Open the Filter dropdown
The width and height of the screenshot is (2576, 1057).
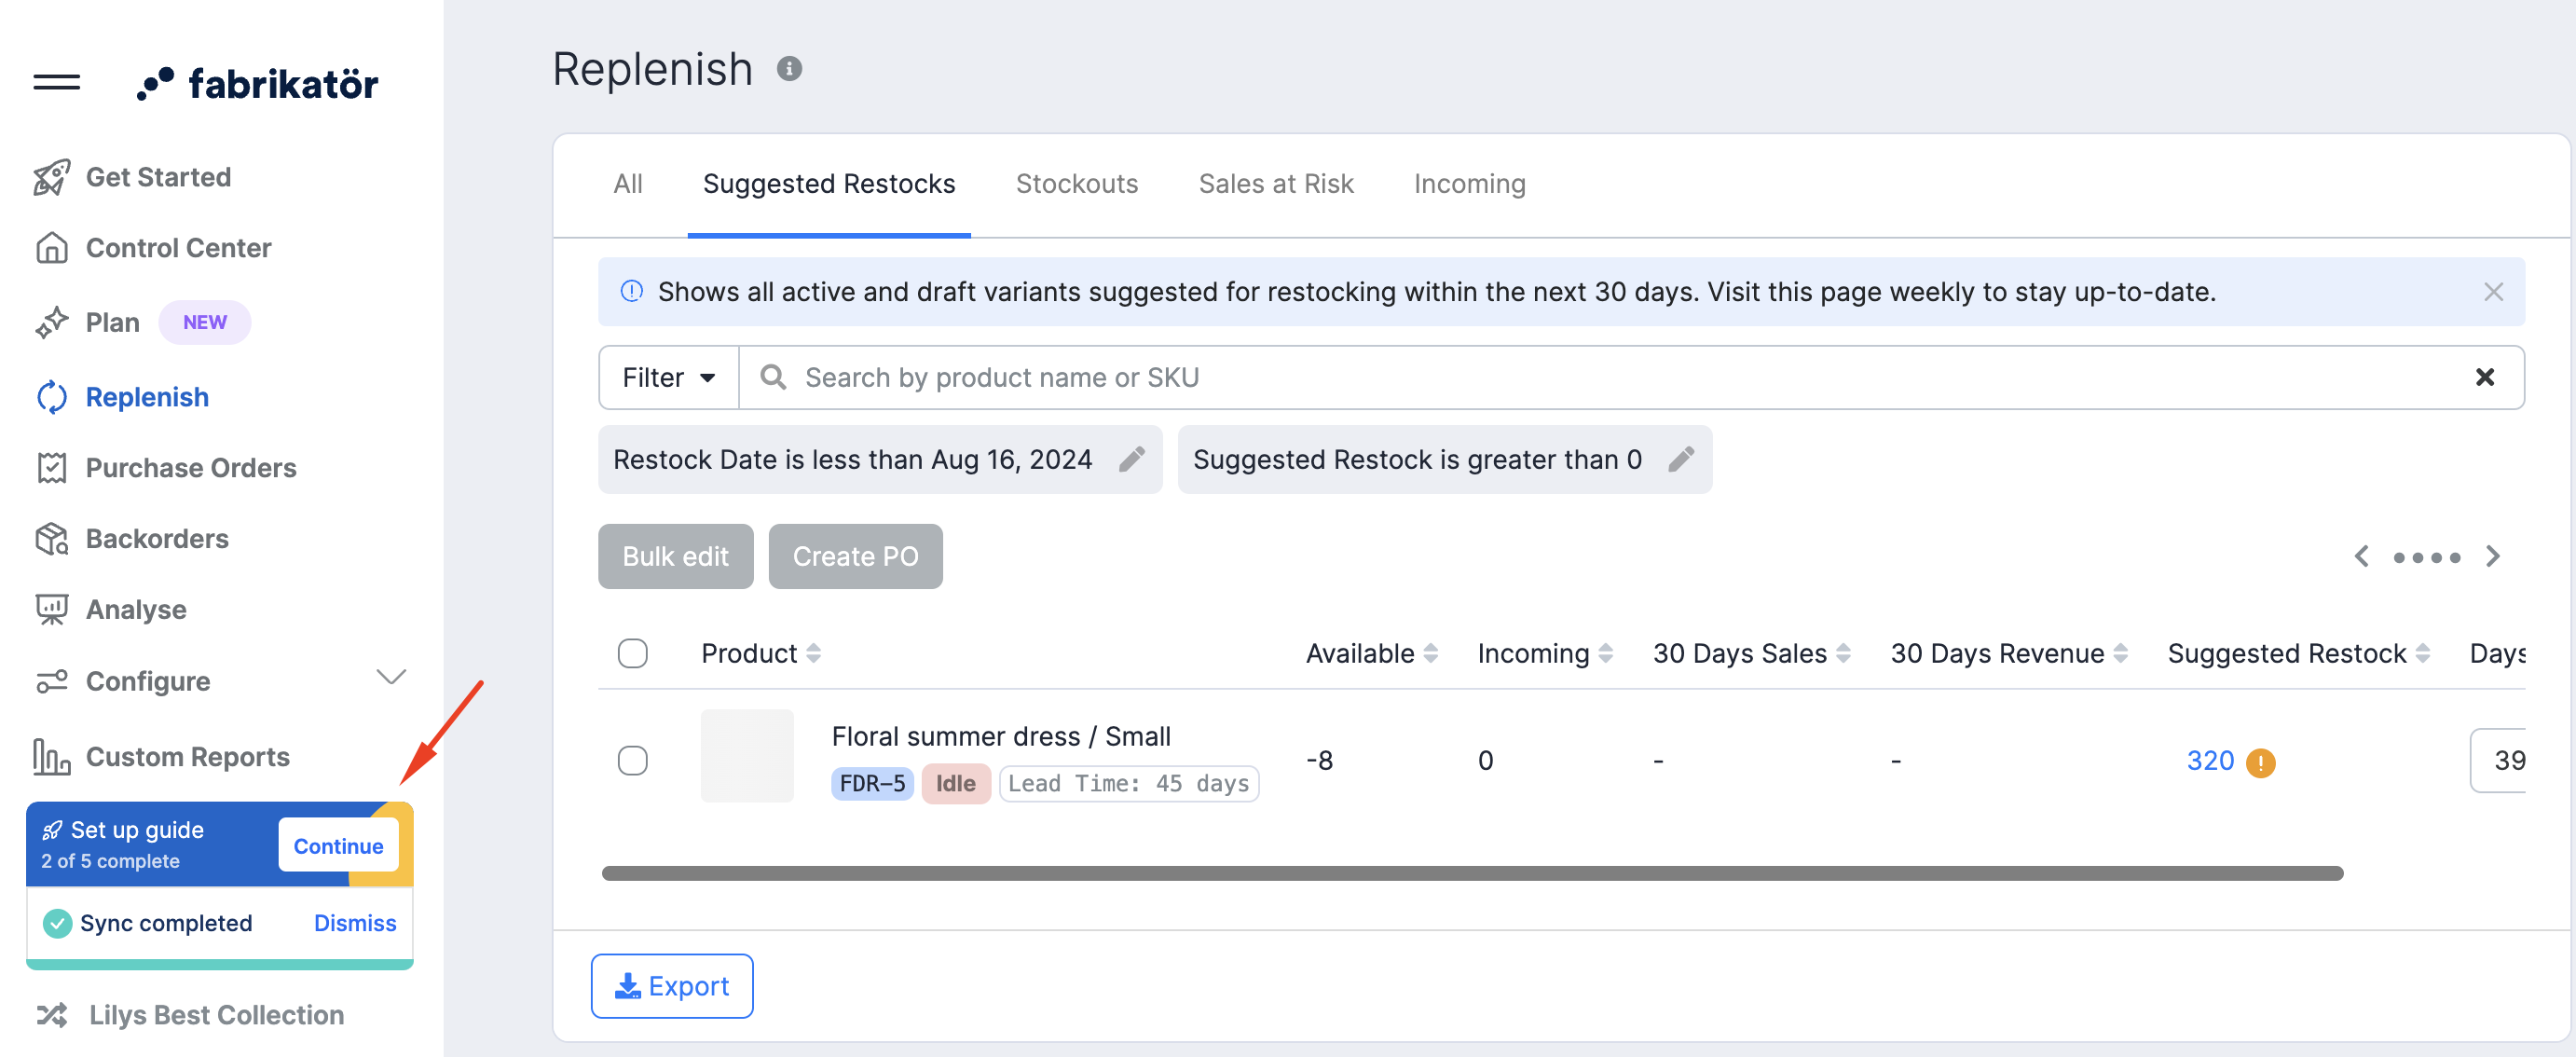tap(668, 377)
